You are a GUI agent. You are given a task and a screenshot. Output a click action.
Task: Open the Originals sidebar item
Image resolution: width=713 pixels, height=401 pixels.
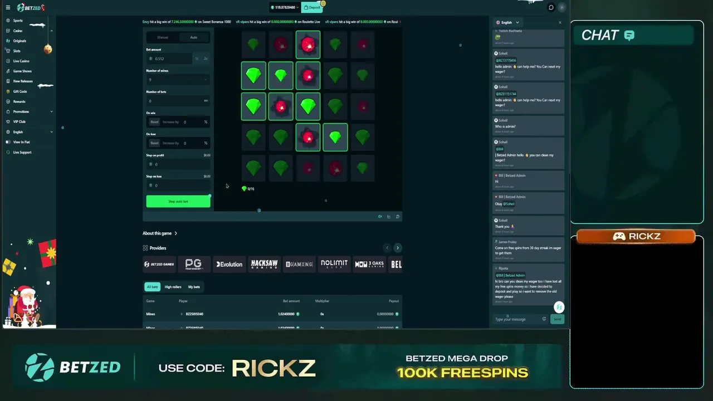pyautogui.click(x=19, y=41)
